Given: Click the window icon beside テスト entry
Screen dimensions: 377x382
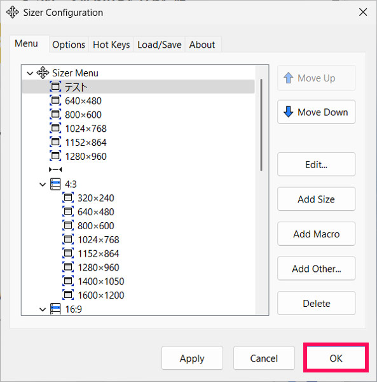Looking at the screenshot, I should click(x=55, y=87).
